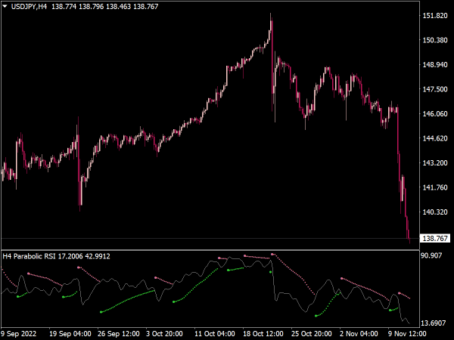Click the 146.060 price scale label
Viewport: 454px width, 340px height.
coord(435,114)
